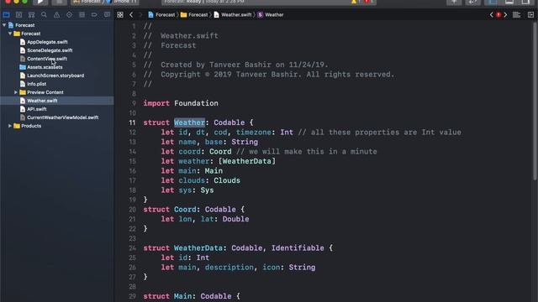Go back in editor history
The width and height of the screenshot is (538, 302).
[x=131, y=15]
